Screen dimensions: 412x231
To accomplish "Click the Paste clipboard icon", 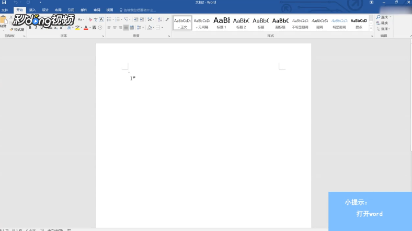I will click(4, 20).
